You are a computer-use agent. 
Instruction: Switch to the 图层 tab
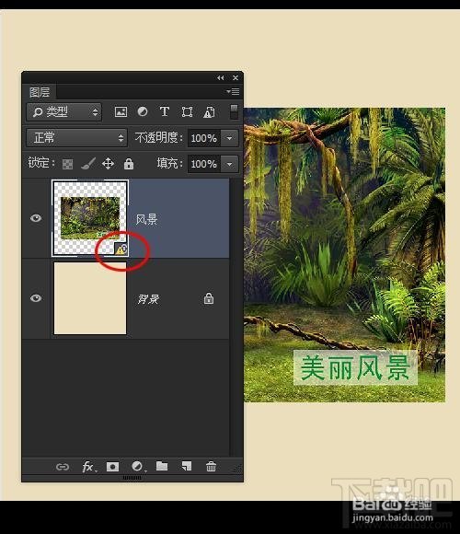40,92
